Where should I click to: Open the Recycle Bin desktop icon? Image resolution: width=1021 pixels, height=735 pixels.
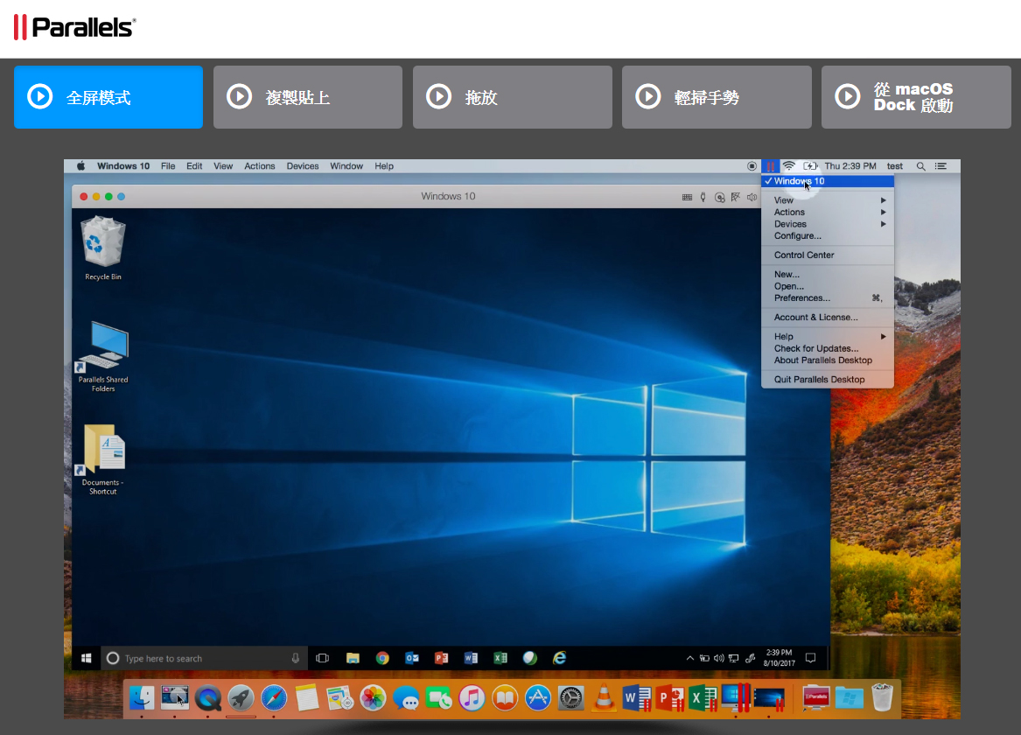103,244
